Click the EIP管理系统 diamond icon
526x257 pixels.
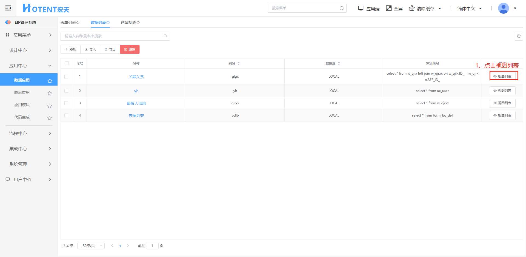coord(8,22)
